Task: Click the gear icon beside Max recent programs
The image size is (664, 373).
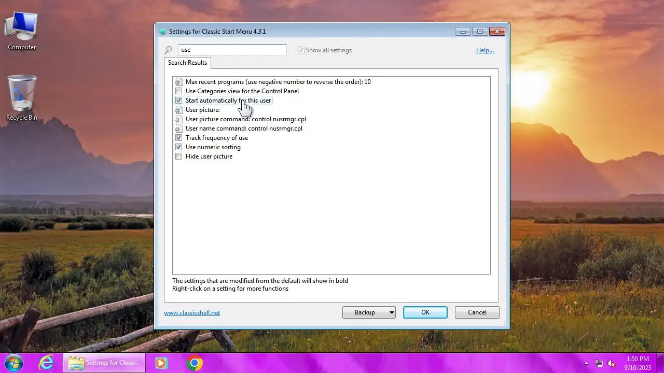Action: 178,82
